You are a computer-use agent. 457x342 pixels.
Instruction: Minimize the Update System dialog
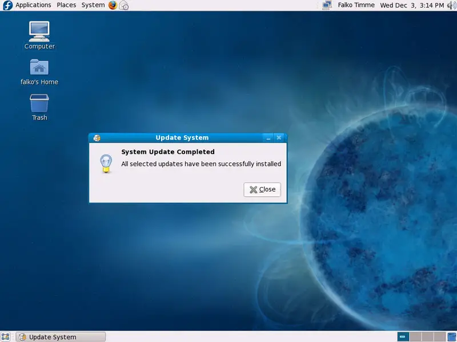coord(268,138)
